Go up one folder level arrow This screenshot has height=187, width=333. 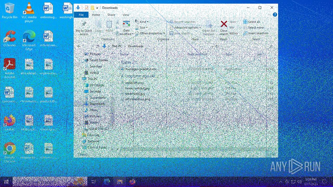98,46
